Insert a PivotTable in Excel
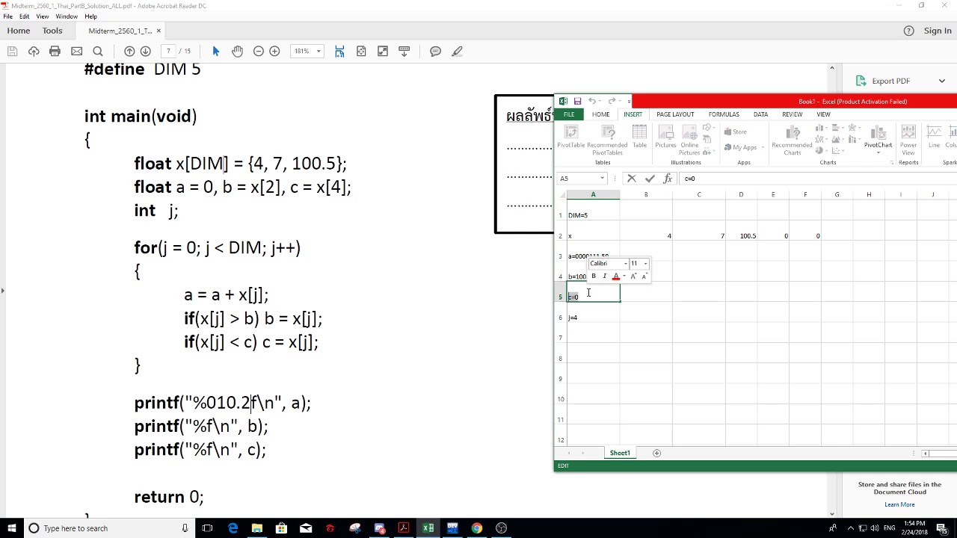This screenshot has width=957, height=538. point(570,137)
